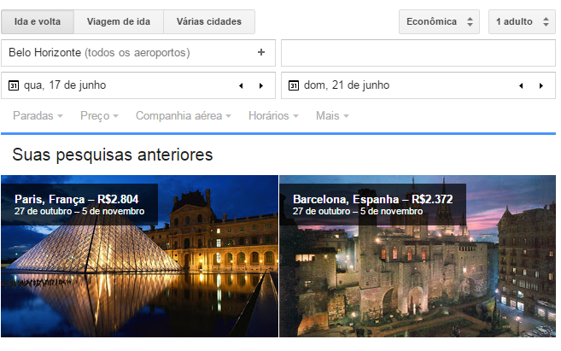Open the Companhia aérea filter
This screenshot has width=561, height=351.
click(x=184, y=116)
